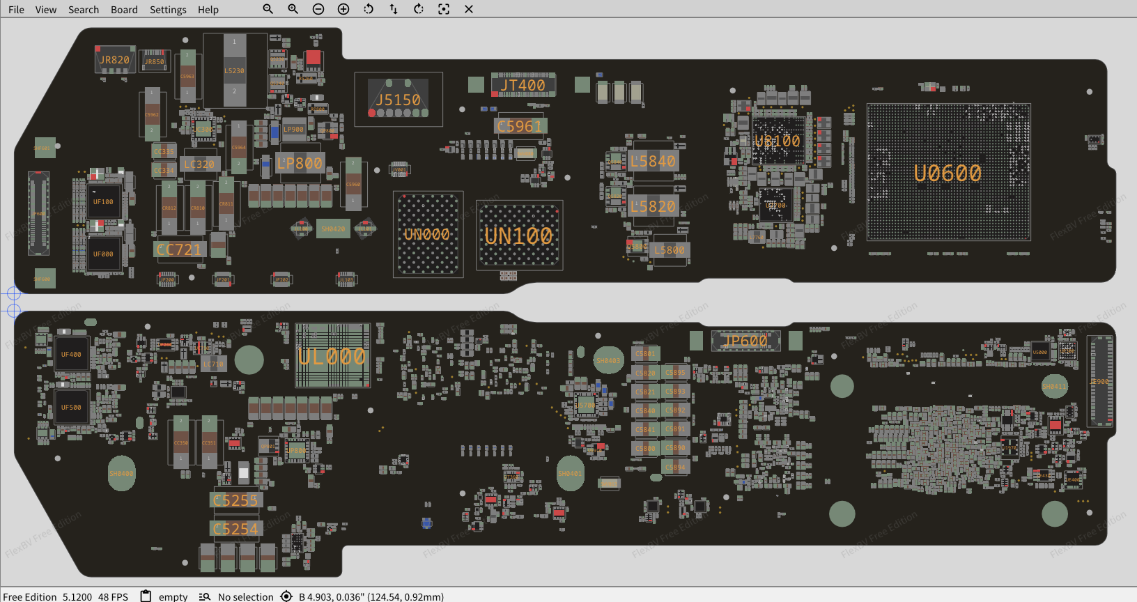Select pad SH0420
1137x602 pixels.
333,229
